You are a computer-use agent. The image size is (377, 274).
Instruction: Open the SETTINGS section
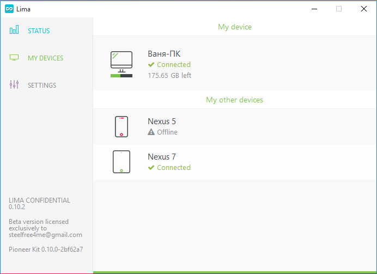[42, 86]
